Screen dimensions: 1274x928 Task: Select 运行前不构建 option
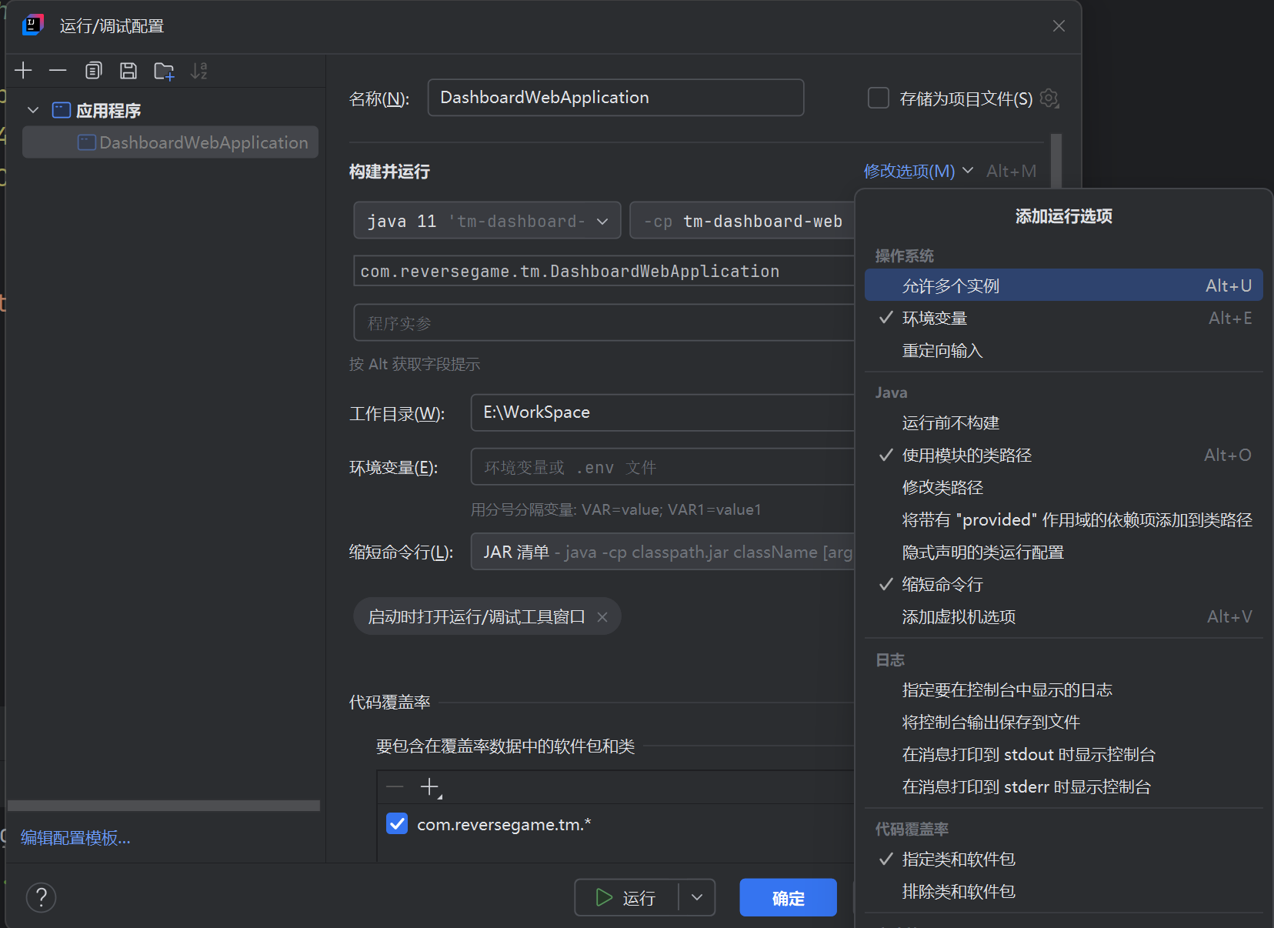[950, 422]
